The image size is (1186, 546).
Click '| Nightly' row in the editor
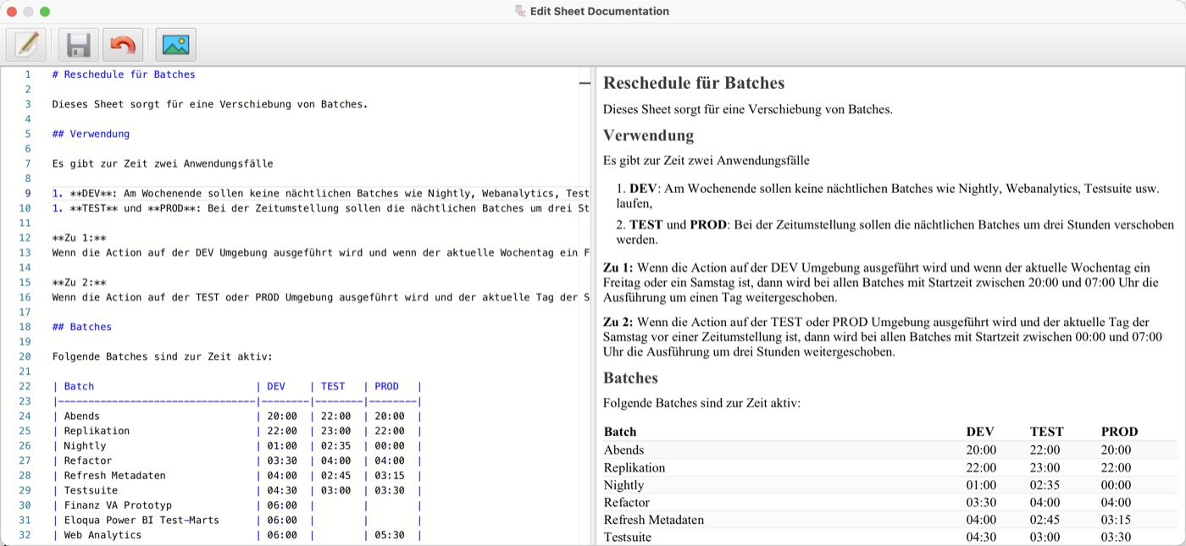(237, 446)
